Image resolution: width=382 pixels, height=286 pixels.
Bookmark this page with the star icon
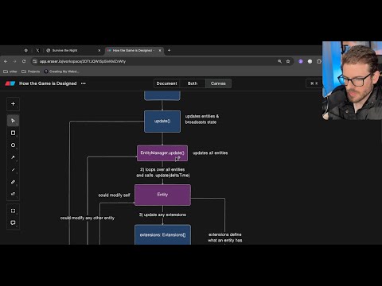(x=288, y=61)
